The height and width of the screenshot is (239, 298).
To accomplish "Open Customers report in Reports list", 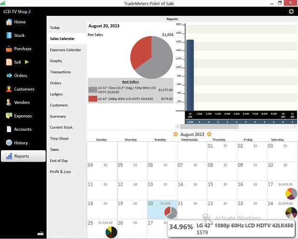I will click(x=67, y=105).
